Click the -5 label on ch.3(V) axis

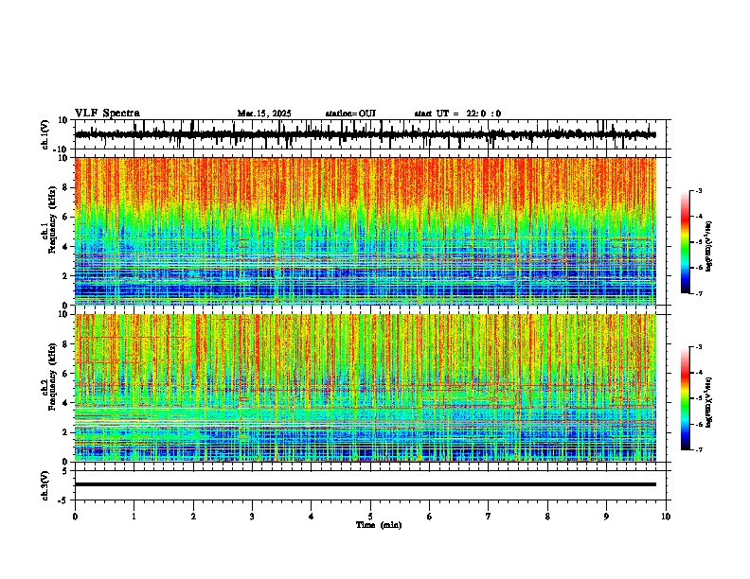(63, 500)
